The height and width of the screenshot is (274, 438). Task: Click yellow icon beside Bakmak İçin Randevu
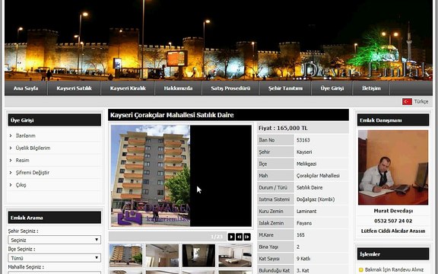tap(360, 269)
